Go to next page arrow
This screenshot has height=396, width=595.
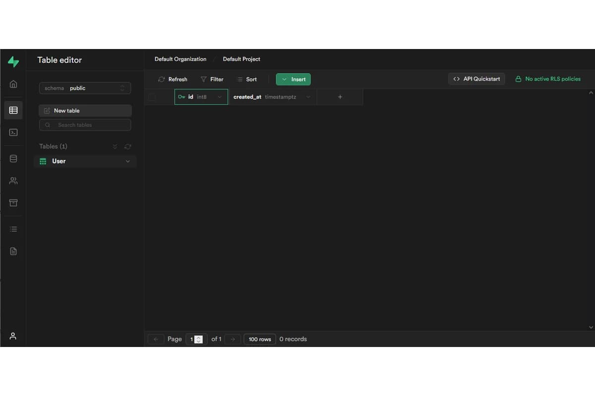(x=233, y=339)
